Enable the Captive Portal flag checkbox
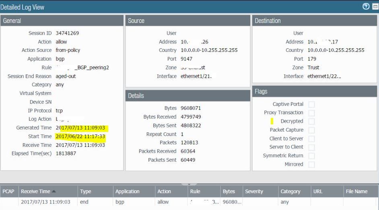This screenshot has width=379, height=210. pyautogui.click(x=311, y=104)
